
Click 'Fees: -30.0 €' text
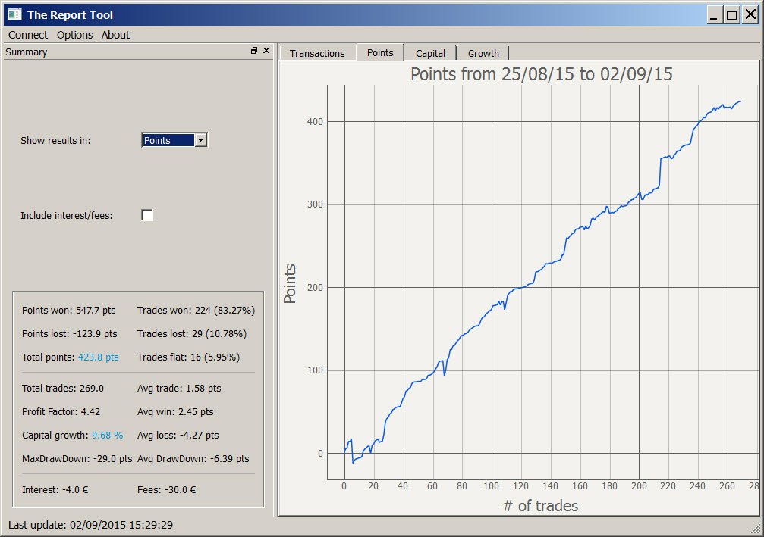[x=167, y=490]
